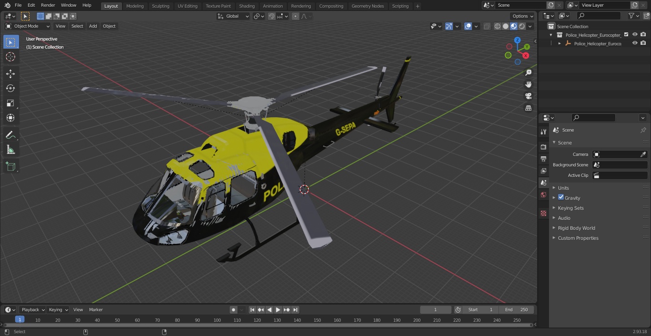Add a new workspace with plus

pyautogui.click(x=417, y=6)
